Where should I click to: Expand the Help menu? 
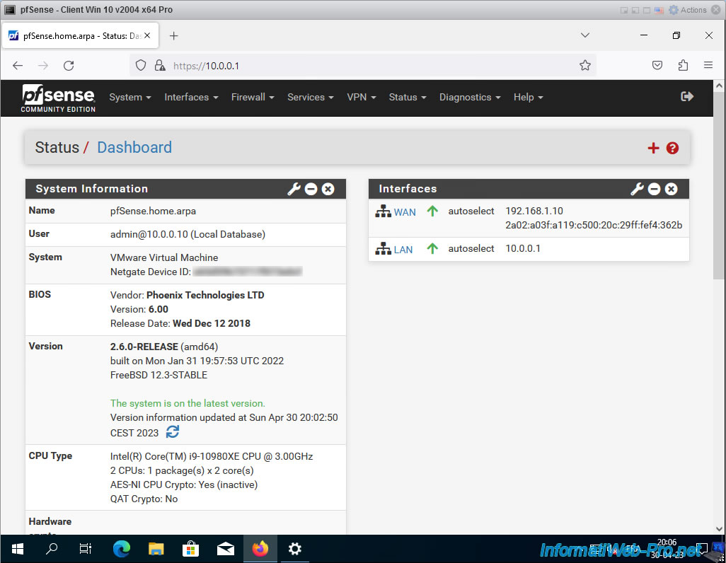(x=528, y=97)
